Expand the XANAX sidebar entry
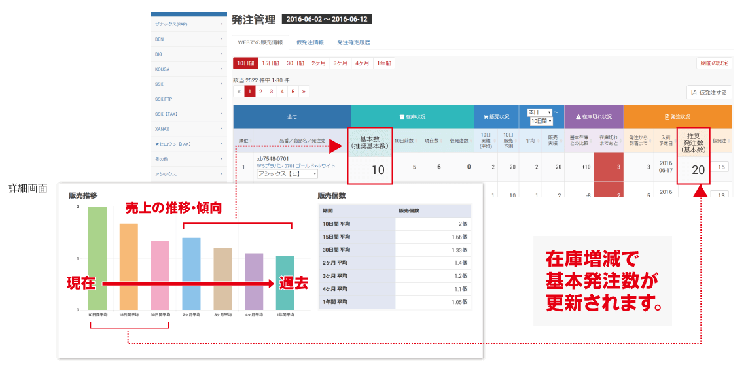The height and width of the screenshot is (370, 746). pyautogui.click(x=189, y=129)
